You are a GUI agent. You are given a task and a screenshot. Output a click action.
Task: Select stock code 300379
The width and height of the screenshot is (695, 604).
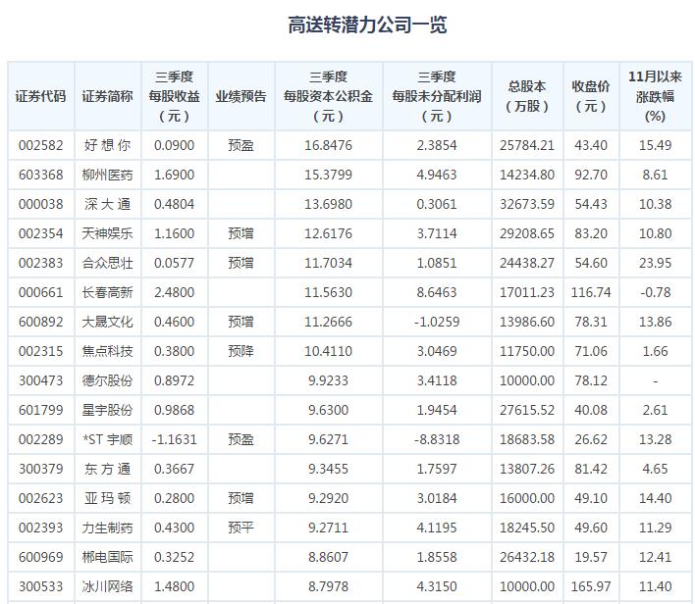pyautogui.click(x=41, y=469)
